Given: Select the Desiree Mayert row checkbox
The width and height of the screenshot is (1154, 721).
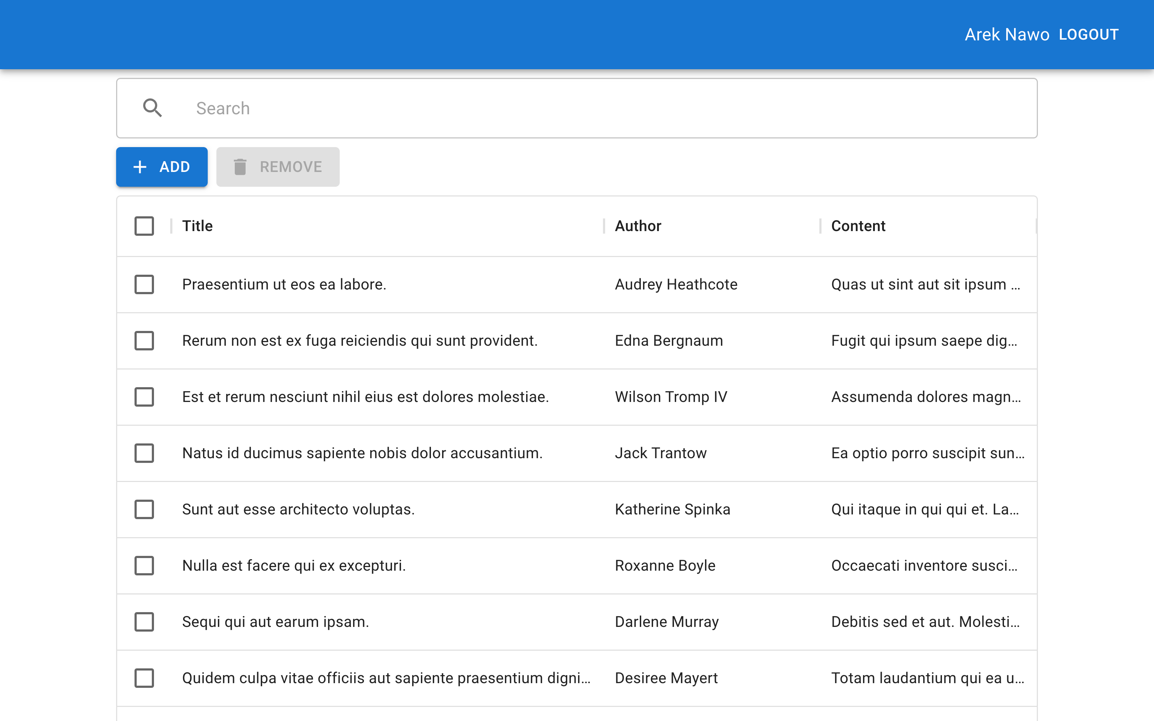Looking at the screenshot, I should tap(144, 678).
